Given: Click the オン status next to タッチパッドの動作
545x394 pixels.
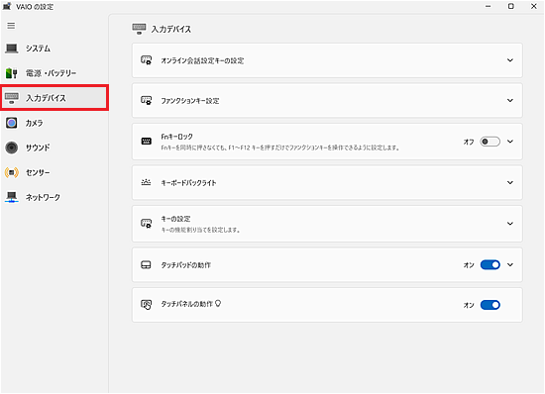Looking at the screenshot, I should [x=469, y=265].
